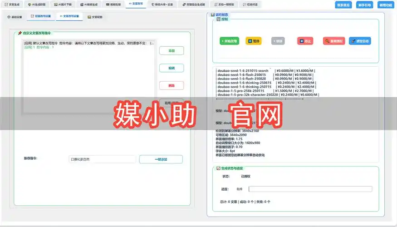Switch to the AI生成标题 tab
This screenshot has height=227, width=397.
tap(36, 4)
